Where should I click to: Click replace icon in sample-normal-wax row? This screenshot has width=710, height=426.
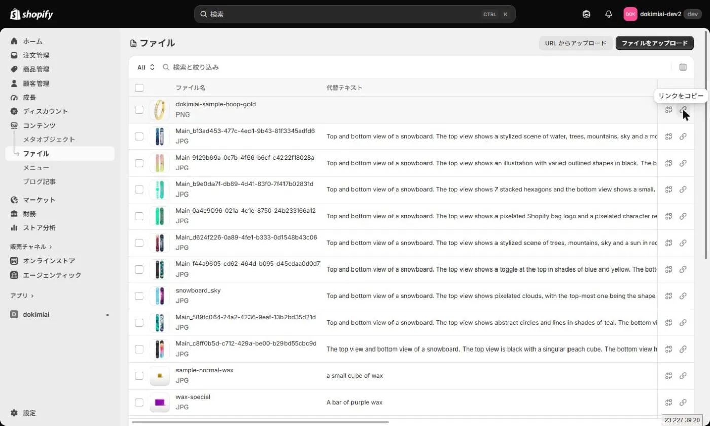(x=668, y=376)
